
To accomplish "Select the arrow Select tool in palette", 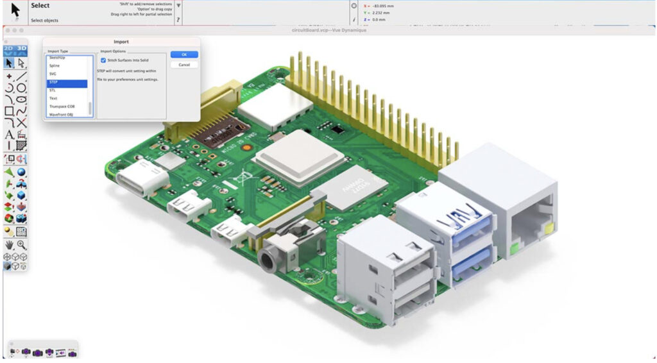I will click(9, 63).
